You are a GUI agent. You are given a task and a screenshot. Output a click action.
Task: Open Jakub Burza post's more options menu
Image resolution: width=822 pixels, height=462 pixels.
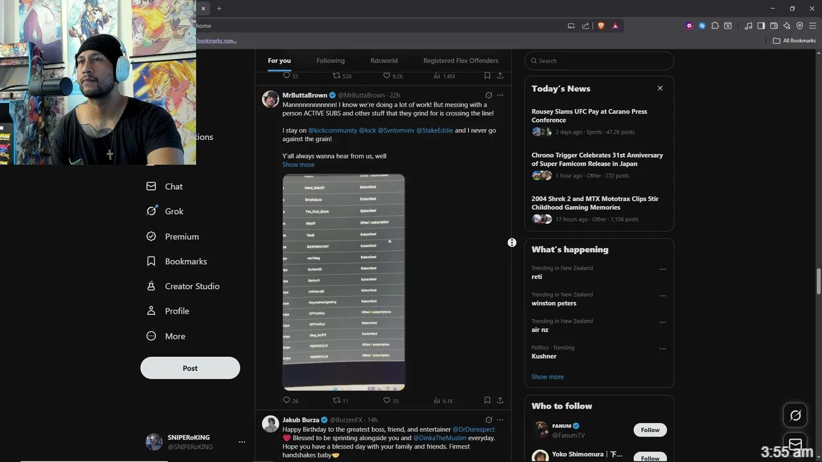pos(500,420)
